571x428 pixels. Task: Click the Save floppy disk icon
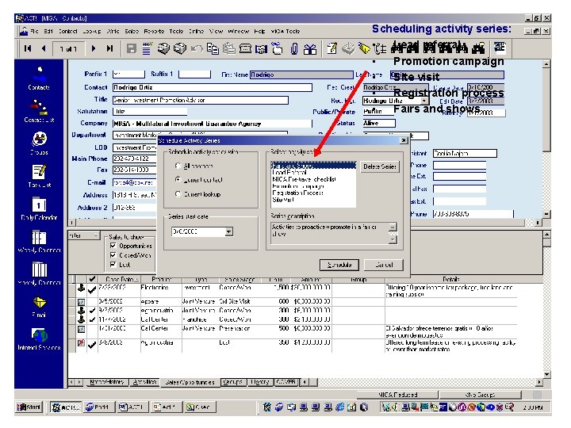pyautogui.click(x=131, y=49)
